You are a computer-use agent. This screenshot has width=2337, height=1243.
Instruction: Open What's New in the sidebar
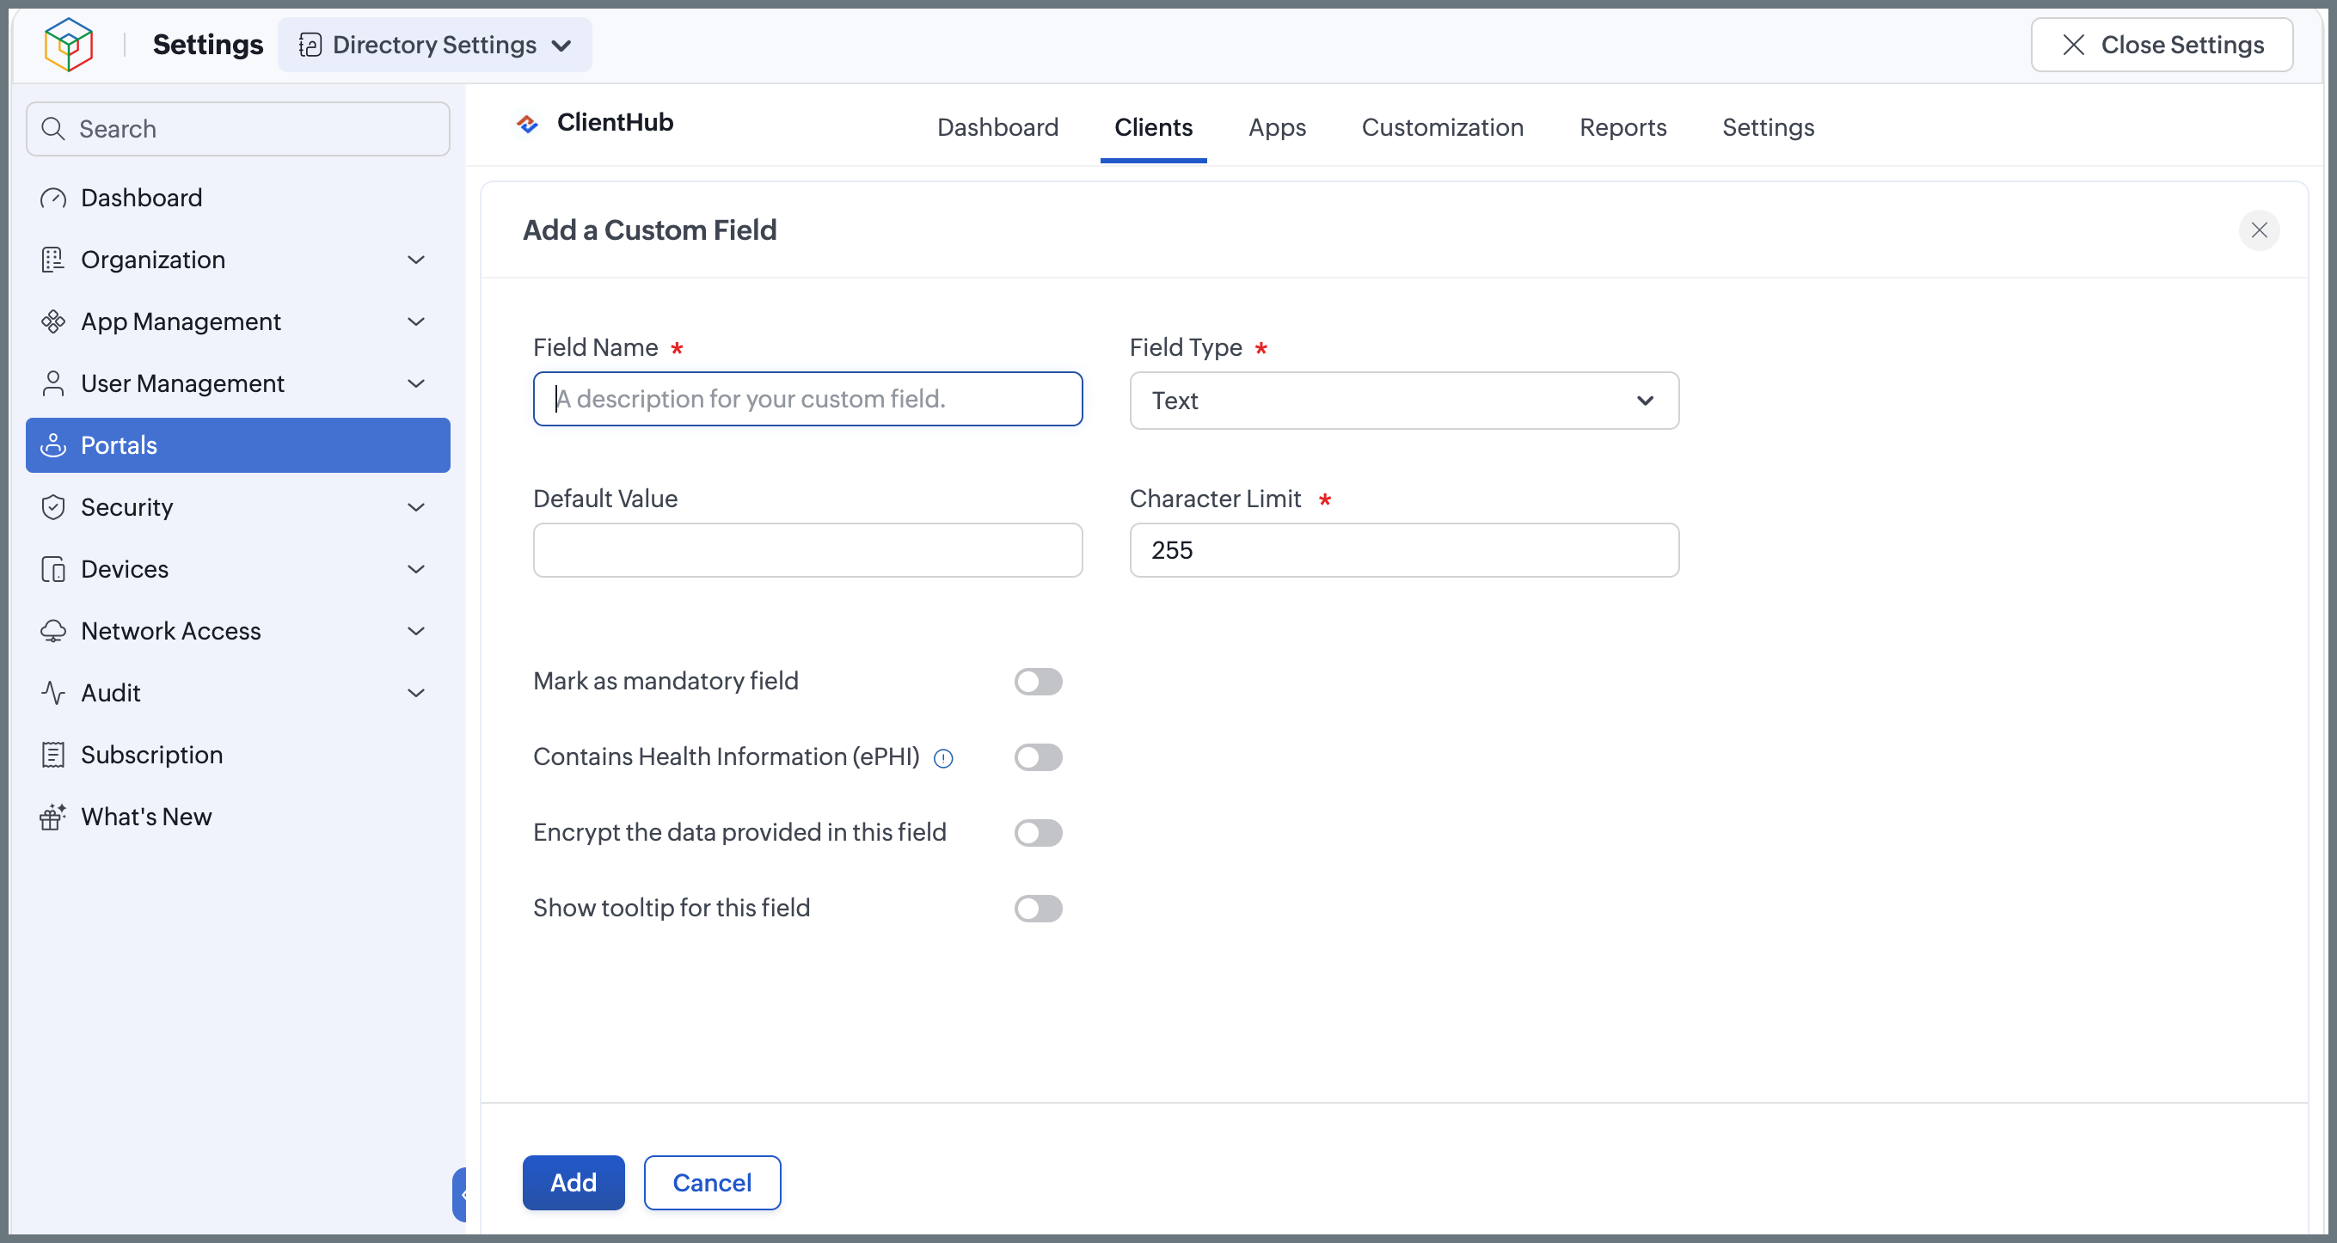pos(237,817)
